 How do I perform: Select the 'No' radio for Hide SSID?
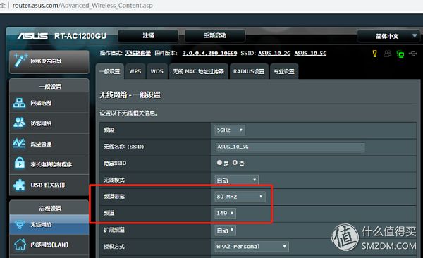point(235,162)
